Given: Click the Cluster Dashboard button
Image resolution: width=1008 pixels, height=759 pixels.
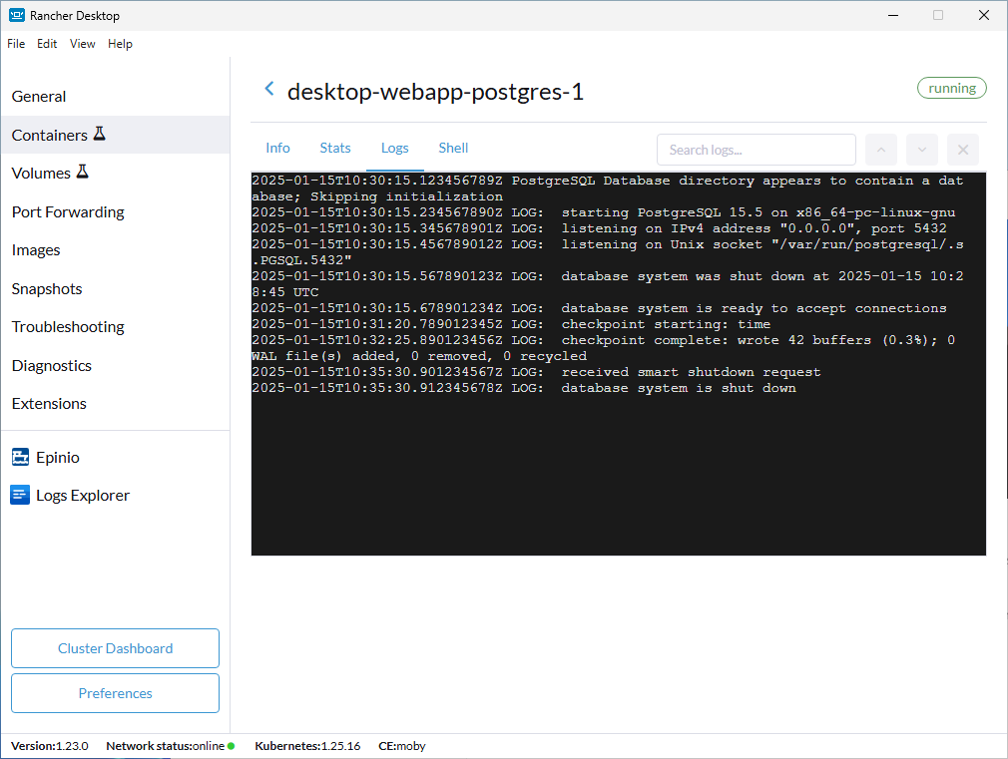Looking at the screenshot, I should pos(115,648).
